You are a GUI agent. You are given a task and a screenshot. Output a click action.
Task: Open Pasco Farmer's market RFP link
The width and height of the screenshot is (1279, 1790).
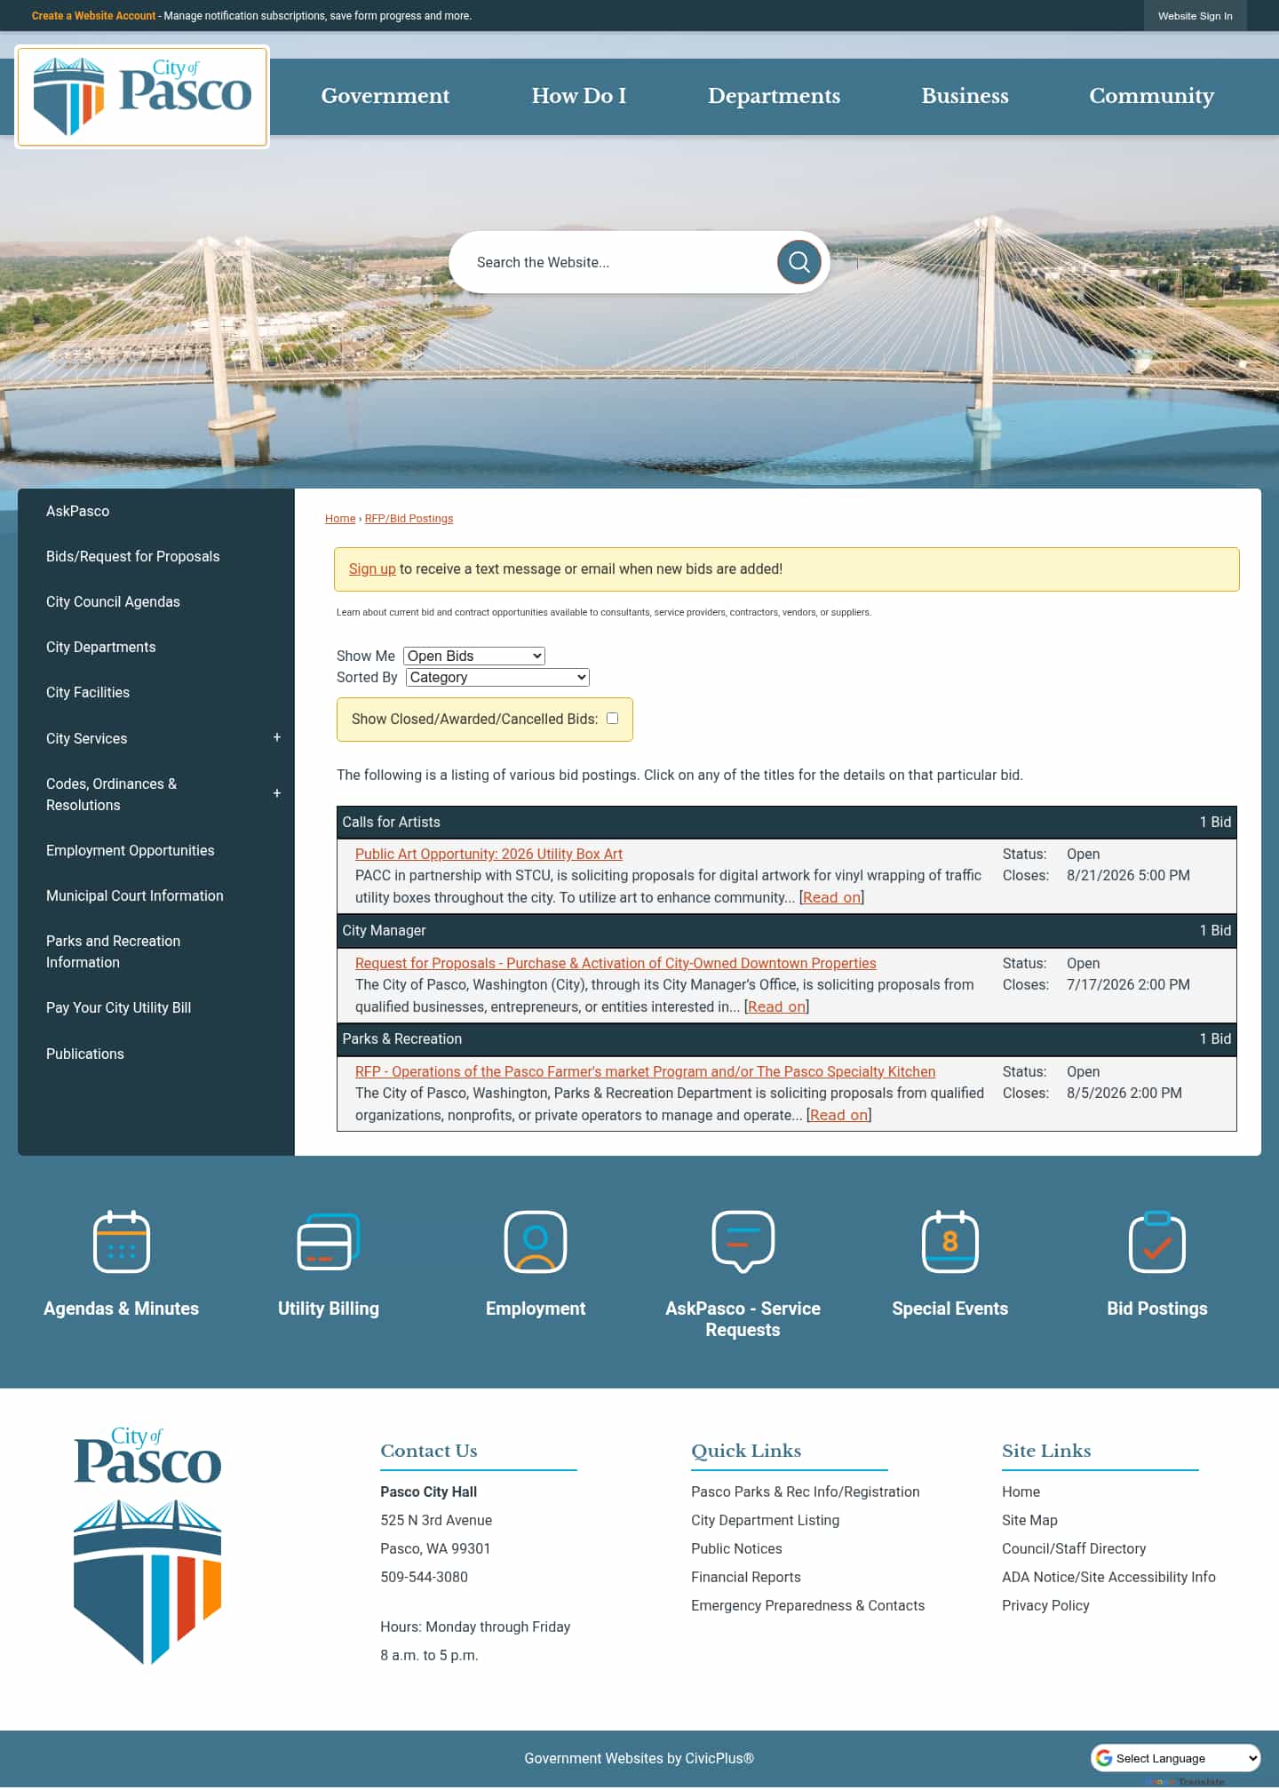(x=645, y=1071)
